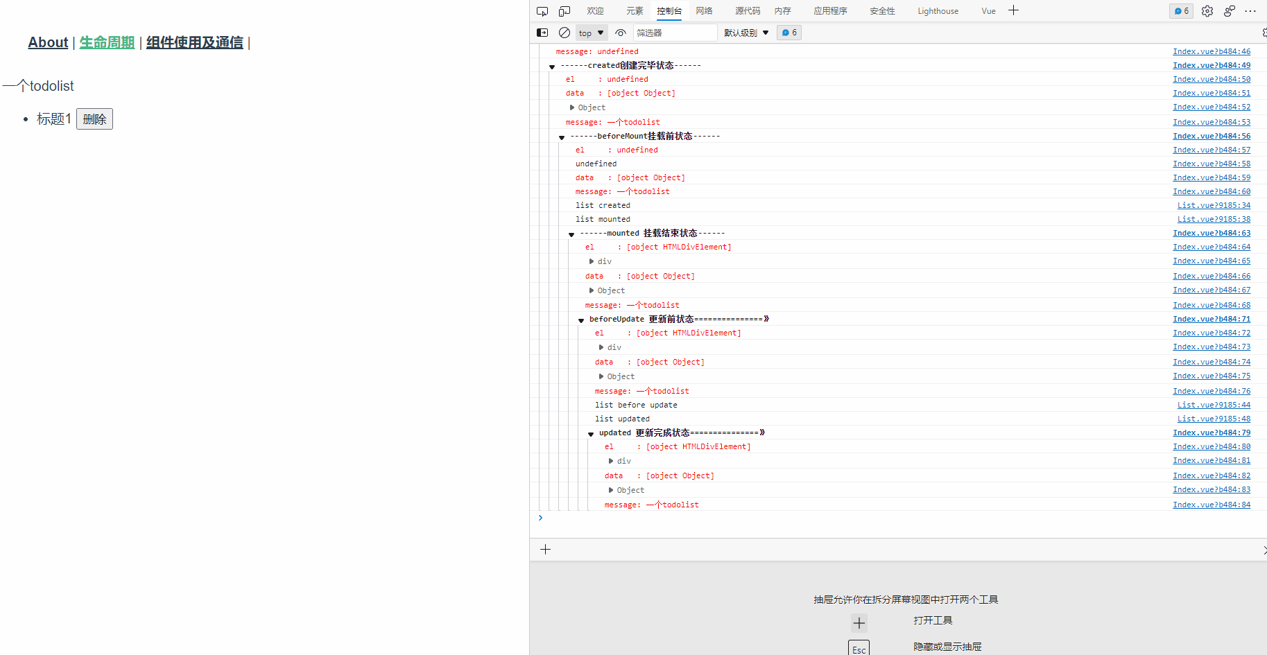Toggle device emulation icon
The width and height of the screenshot is (1267, 655).
564,11
